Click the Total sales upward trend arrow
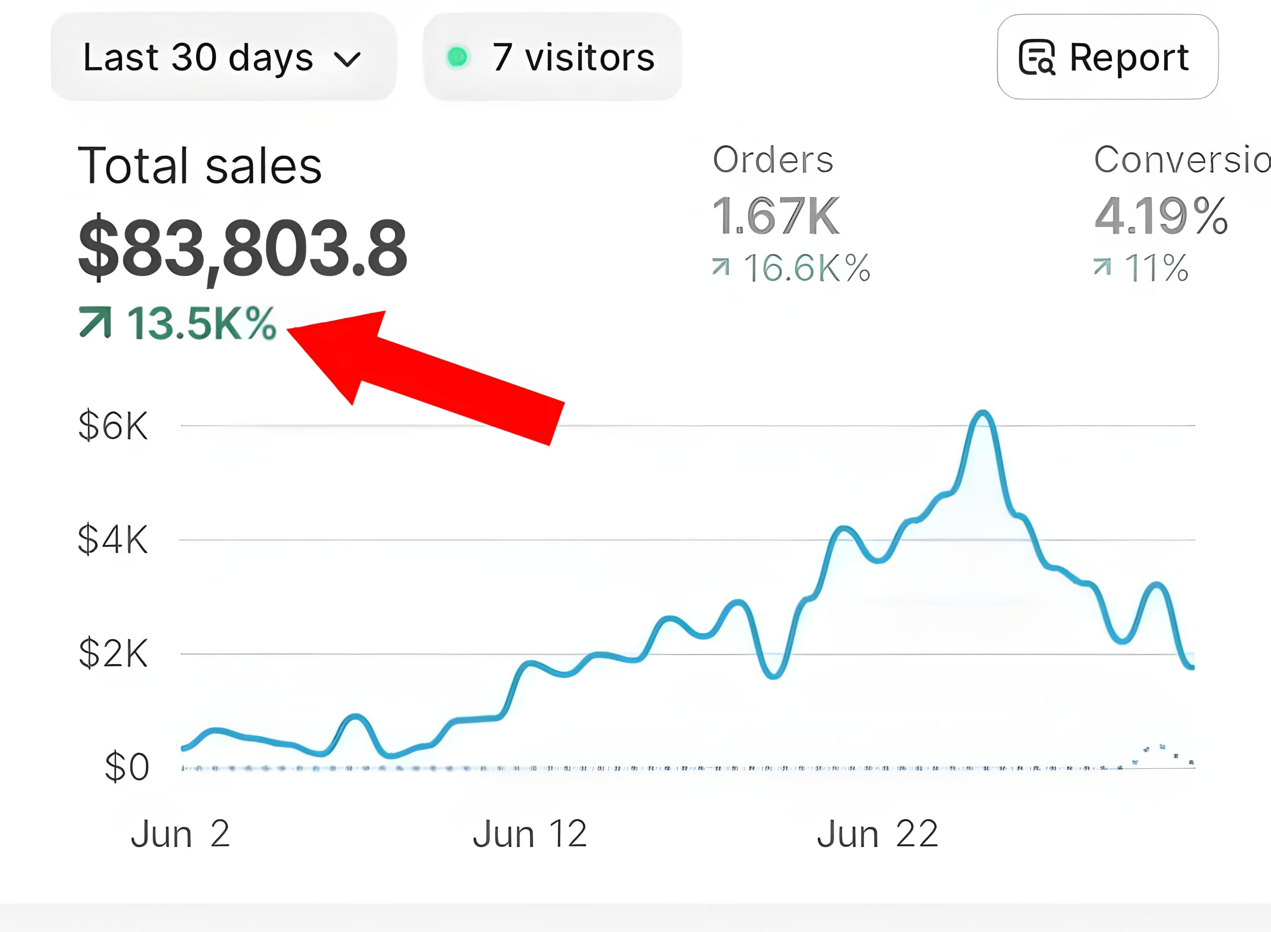Screen dimensions: 1271x932 95,322
